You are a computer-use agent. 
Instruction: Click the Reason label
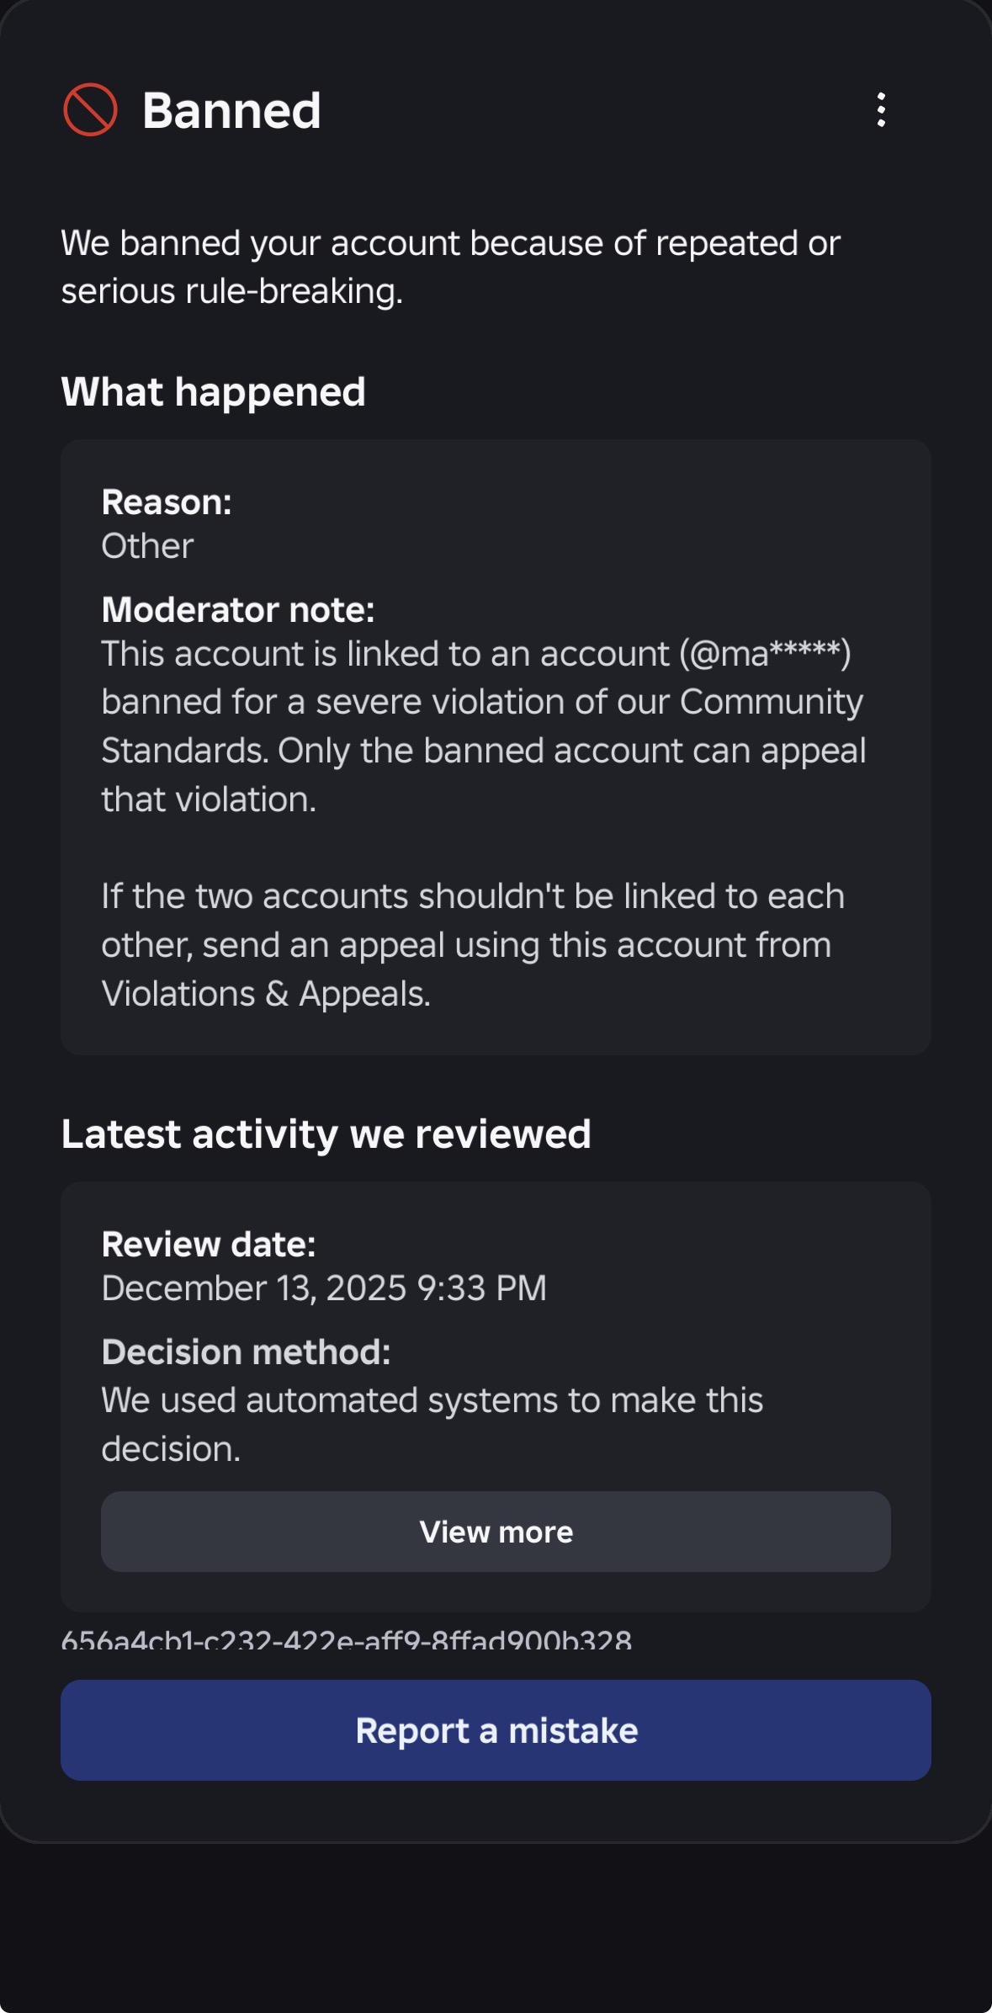167,502
